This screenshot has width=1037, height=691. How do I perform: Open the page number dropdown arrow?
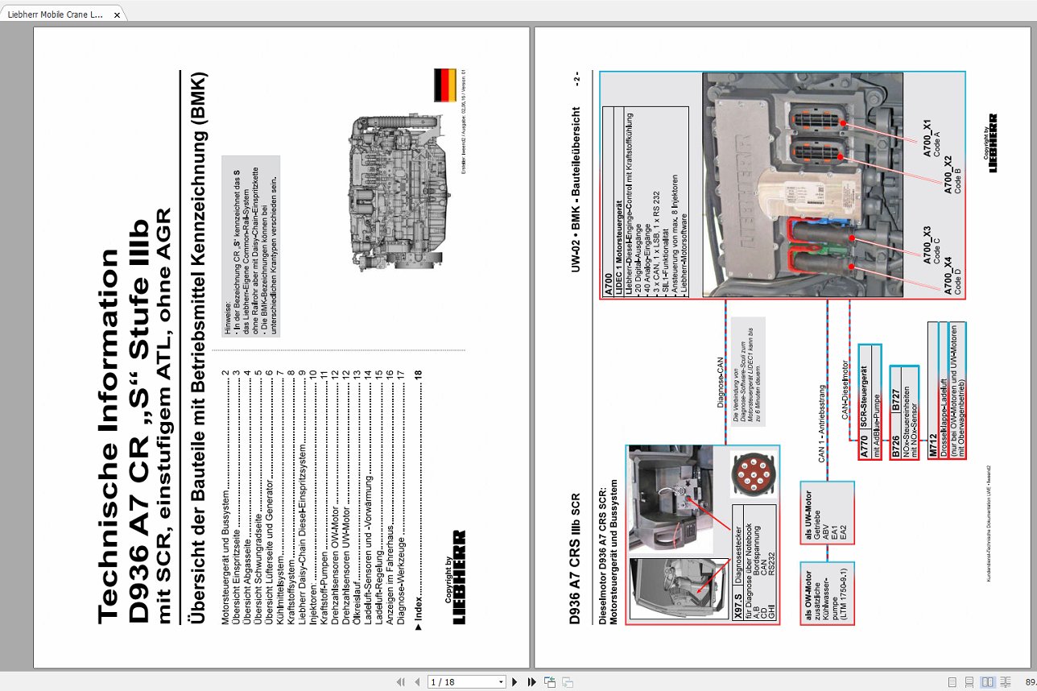coord(501,682)
